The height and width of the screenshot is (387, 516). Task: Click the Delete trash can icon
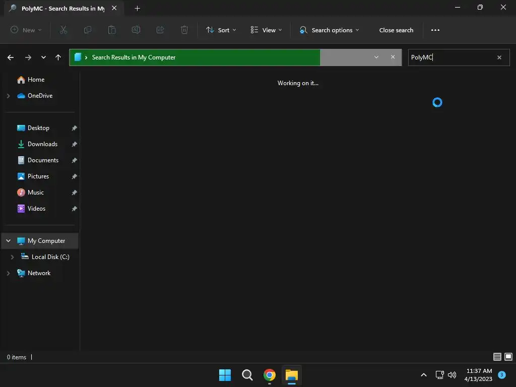coord(184,30)
